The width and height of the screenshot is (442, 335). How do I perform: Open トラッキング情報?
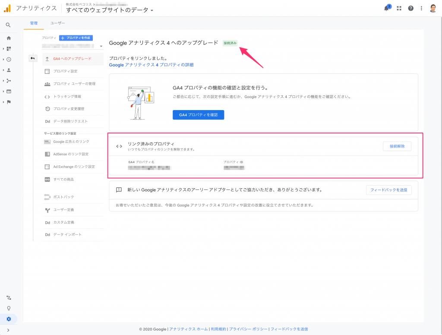[73, 96]
